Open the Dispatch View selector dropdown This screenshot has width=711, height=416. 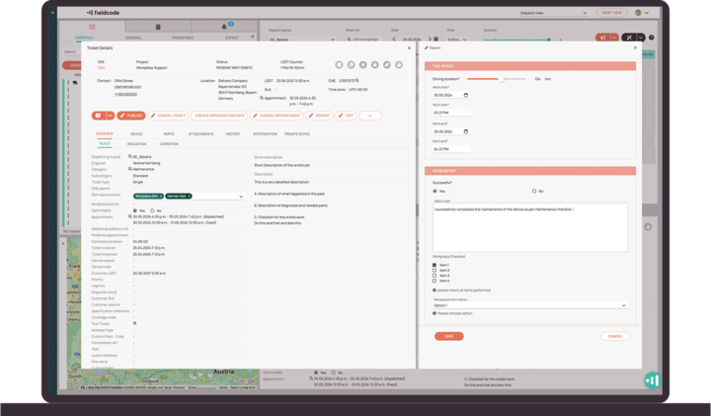coord(561,13)
